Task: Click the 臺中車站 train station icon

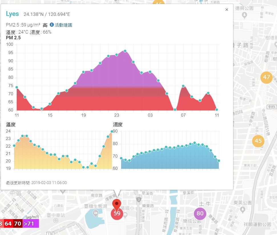Action: [x=56, y=220]
